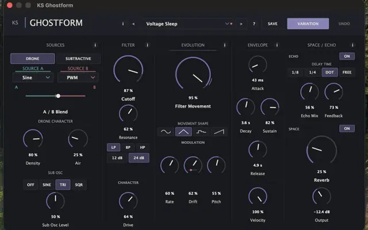Click the Sub Osc Level knob

pos(55,201)
